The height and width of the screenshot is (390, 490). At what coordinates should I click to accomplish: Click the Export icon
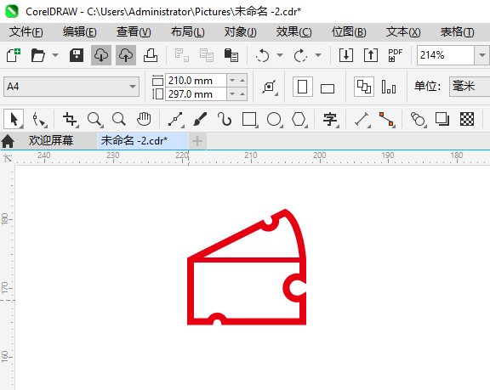[x=371, y=55]
